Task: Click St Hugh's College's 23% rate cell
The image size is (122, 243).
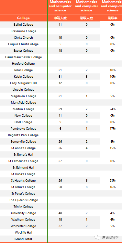Action: click(x=112, y=181)
